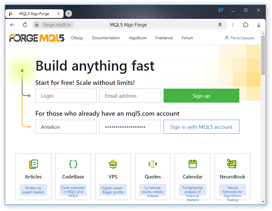The image size is (272, 211).
Task: Click 'Currencies, stocks, metals, indexes' text
Action: point(153,192)
